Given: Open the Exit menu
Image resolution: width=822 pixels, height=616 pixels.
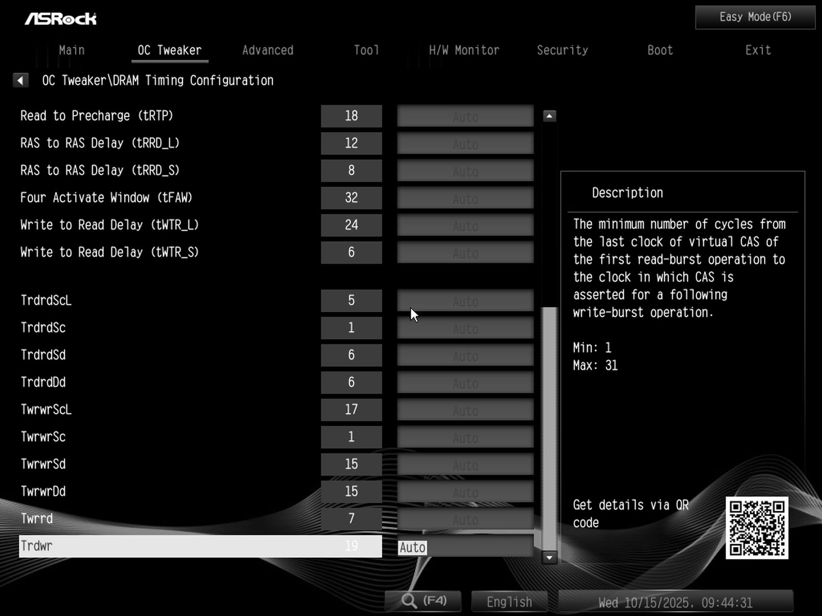Looking at the screenshot, I should (x=758, y=50).
